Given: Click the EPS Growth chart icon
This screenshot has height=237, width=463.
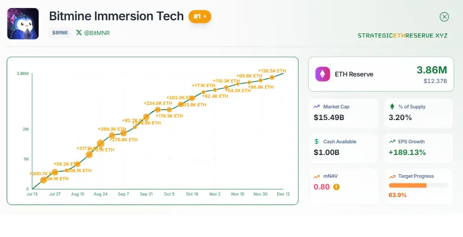Looking at the screenshot, I should (392, 142).
